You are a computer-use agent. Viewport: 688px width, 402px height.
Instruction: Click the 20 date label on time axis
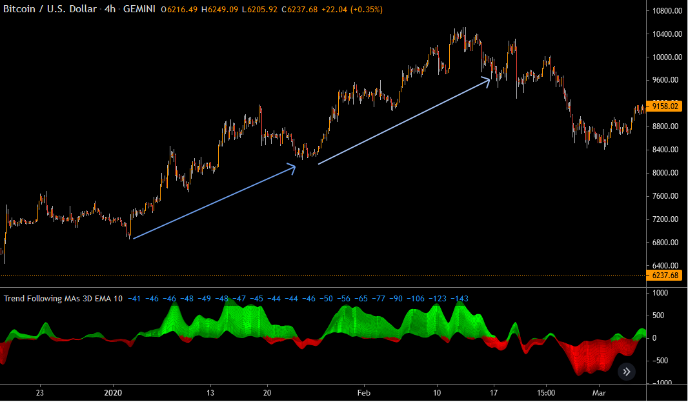267,393
